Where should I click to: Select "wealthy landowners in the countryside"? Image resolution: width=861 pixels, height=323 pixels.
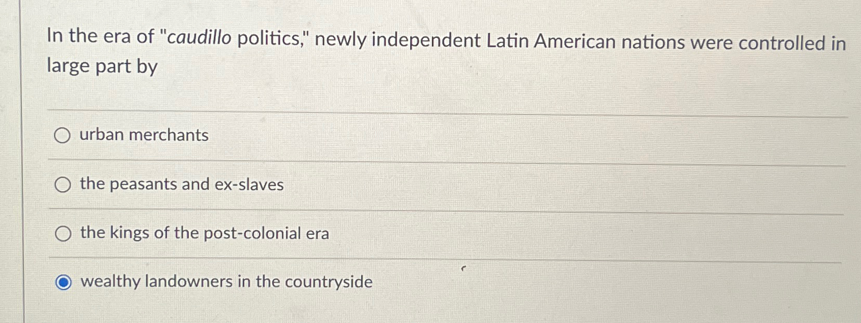(63, 282)
